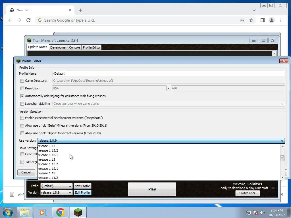The width and height of the screenshot is (291, 218).
Task: Choose release 1.13 from the list
Action: click(x=159, y=160)
